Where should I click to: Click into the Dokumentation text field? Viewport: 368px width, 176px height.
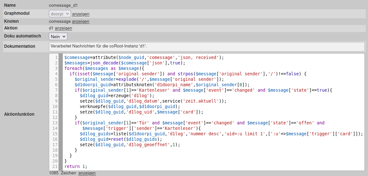(x=207, y=46)
